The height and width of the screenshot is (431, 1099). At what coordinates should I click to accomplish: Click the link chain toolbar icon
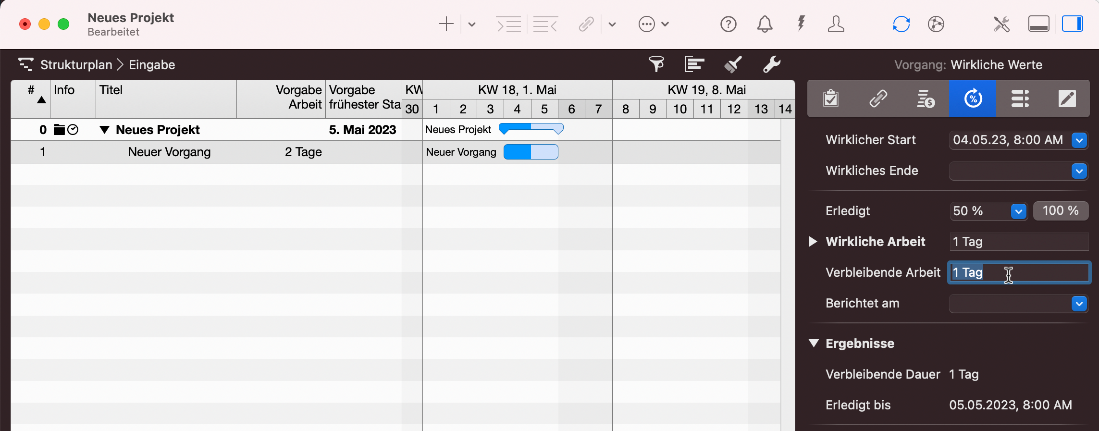586,24
